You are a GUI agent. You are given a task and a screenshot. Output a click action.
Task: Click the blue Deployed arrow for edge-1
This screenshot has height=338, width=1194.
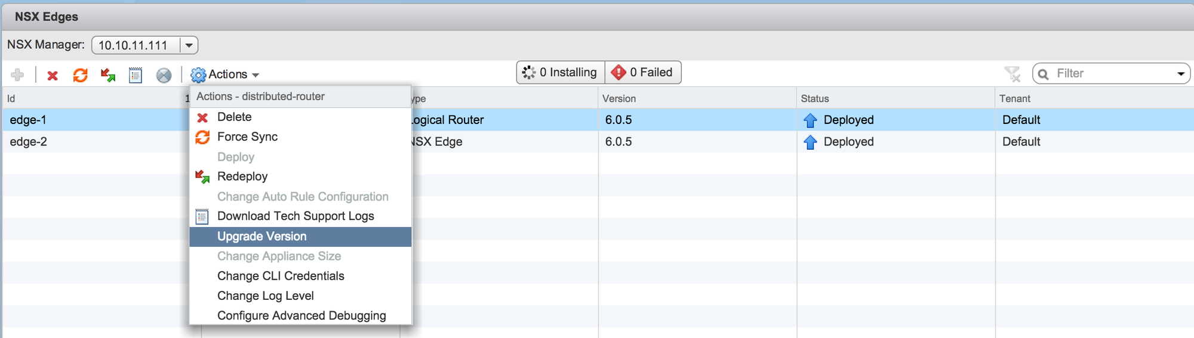click(810, 120)
